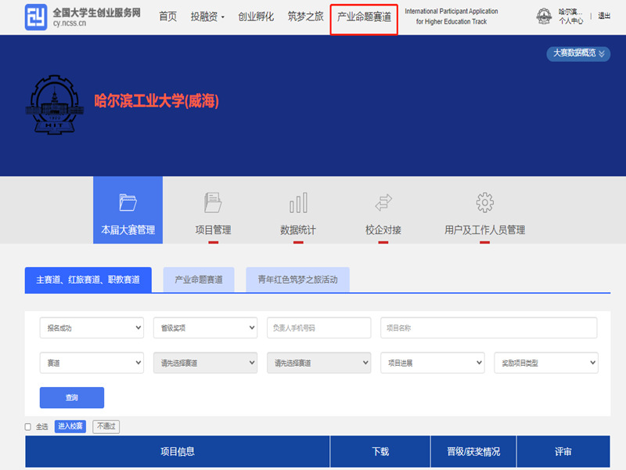Expand the 项目进展 dropdown
The image size is (626, 470).
pyautogui.click(x=432, y=363)
